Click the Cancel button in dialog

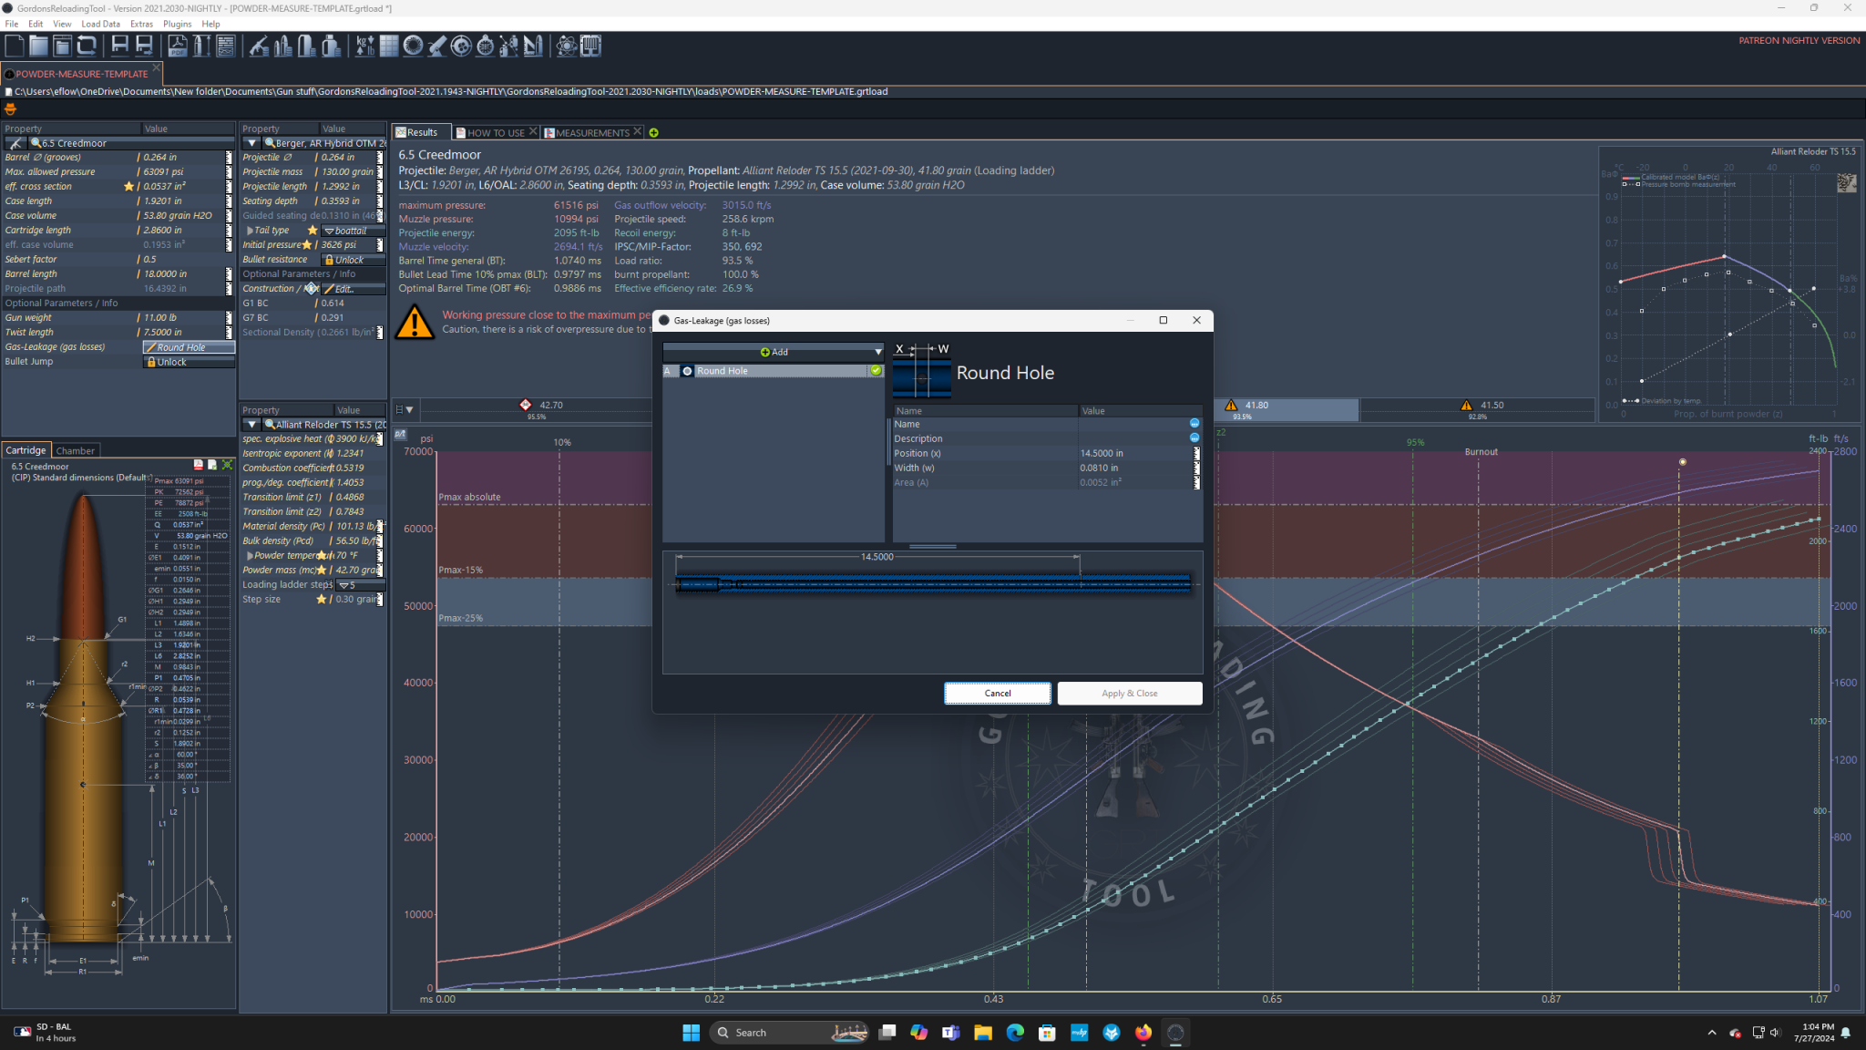click(x=997, y=694)
